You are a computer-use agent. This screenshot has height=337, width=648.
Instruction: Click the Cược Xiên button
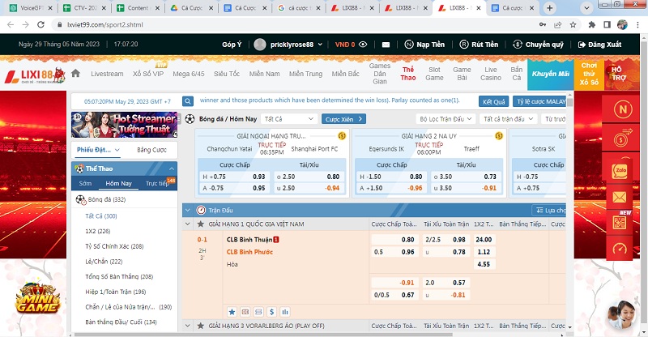click(x=343, y=119)
